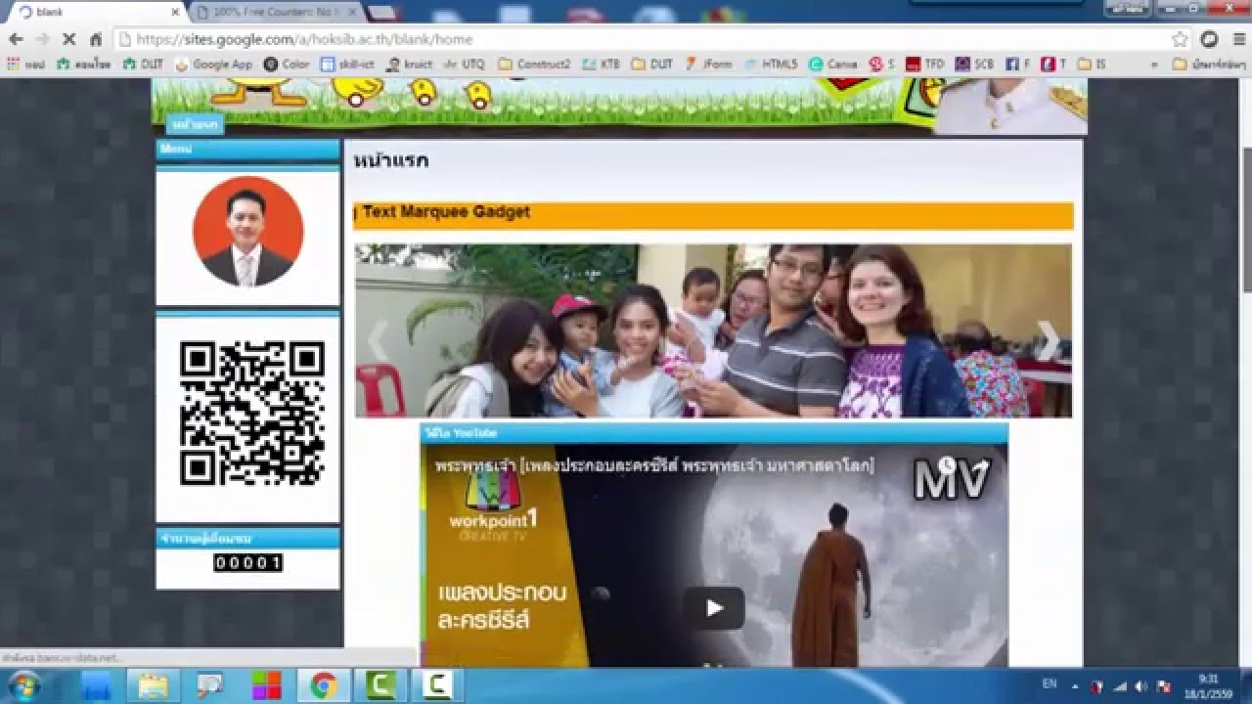Open the Chrome taskbar icon
The width and height of the screenshot is (1252, 704).
coord(323,685)
